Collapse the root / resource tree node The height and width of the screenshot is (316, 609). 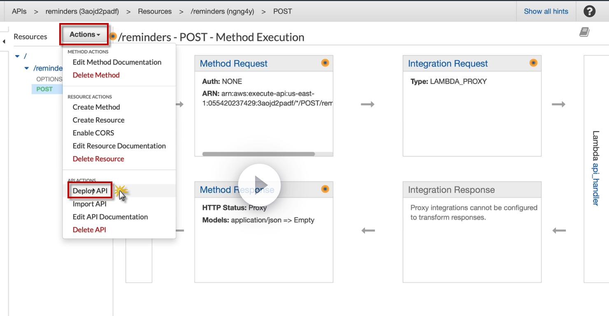pos(17,56)
